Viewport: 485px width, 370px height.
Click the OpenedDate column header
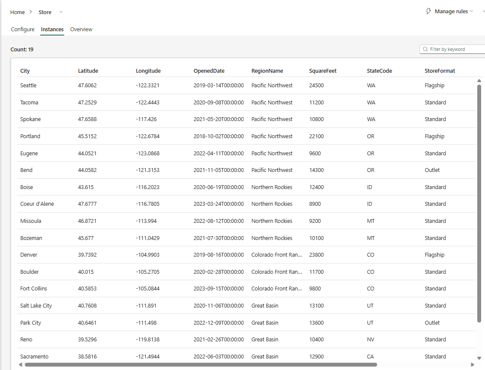click(x=209, y=71)
